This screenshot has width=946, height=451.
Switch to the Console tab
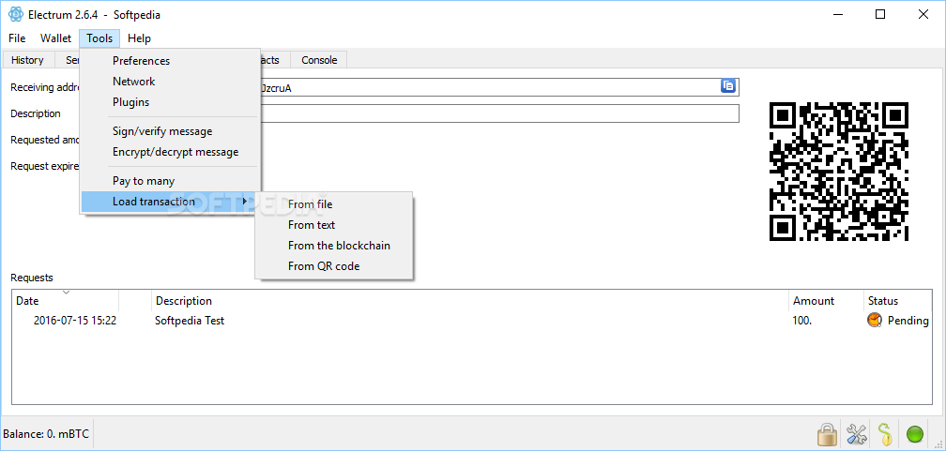coord(319,60)
